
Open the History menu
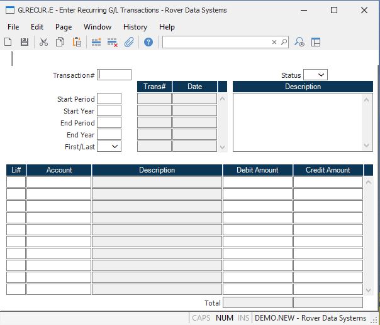pos(135,27)
